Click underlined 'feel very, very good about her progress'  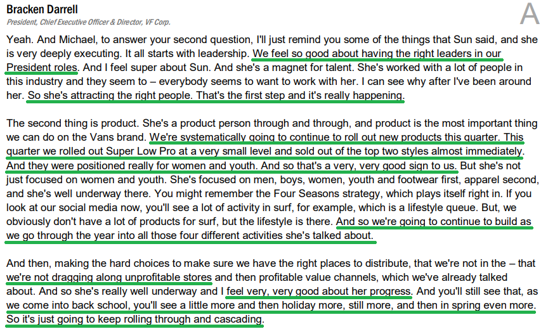[x=319, y=291]
